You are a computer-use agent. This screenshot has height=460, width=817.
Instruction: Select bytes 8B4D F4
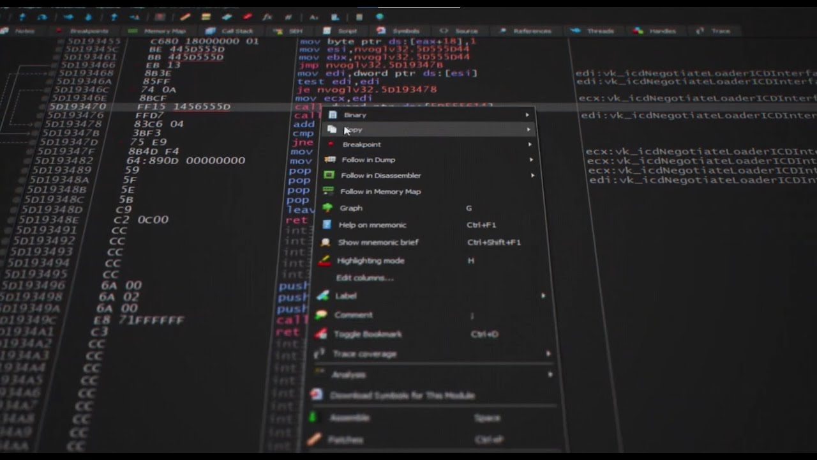153,151
